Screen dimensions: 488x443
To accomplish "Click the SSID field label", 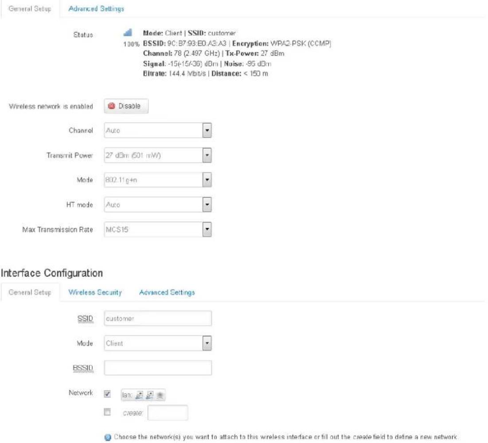I will coord(85,319).
